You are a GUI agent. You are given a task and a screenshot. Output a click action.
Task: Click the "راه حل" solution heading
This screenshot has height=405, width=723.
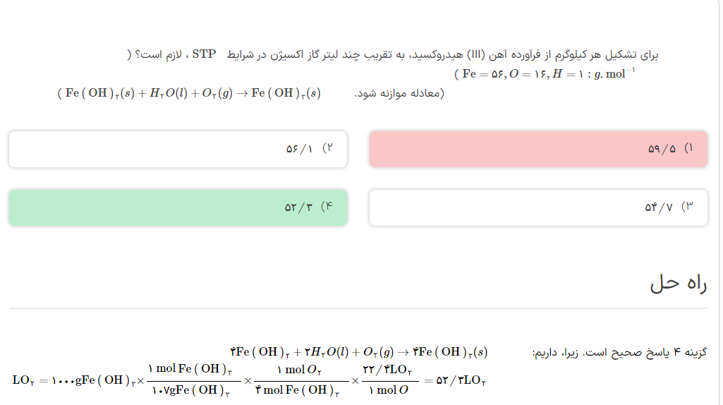(678, 283)
